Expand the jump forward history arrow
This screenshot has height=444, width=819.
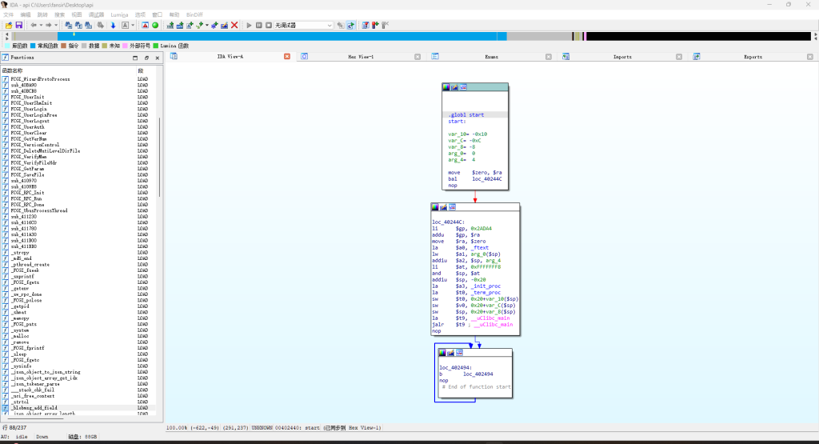pyautogui.click(x=56, y=25)
